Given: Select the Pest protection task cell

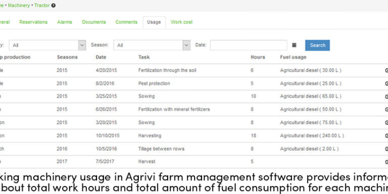Looking at the screenshot, I should (154, 83).
